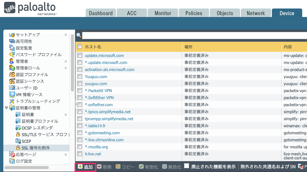Open the Dashboard tab

101,13
